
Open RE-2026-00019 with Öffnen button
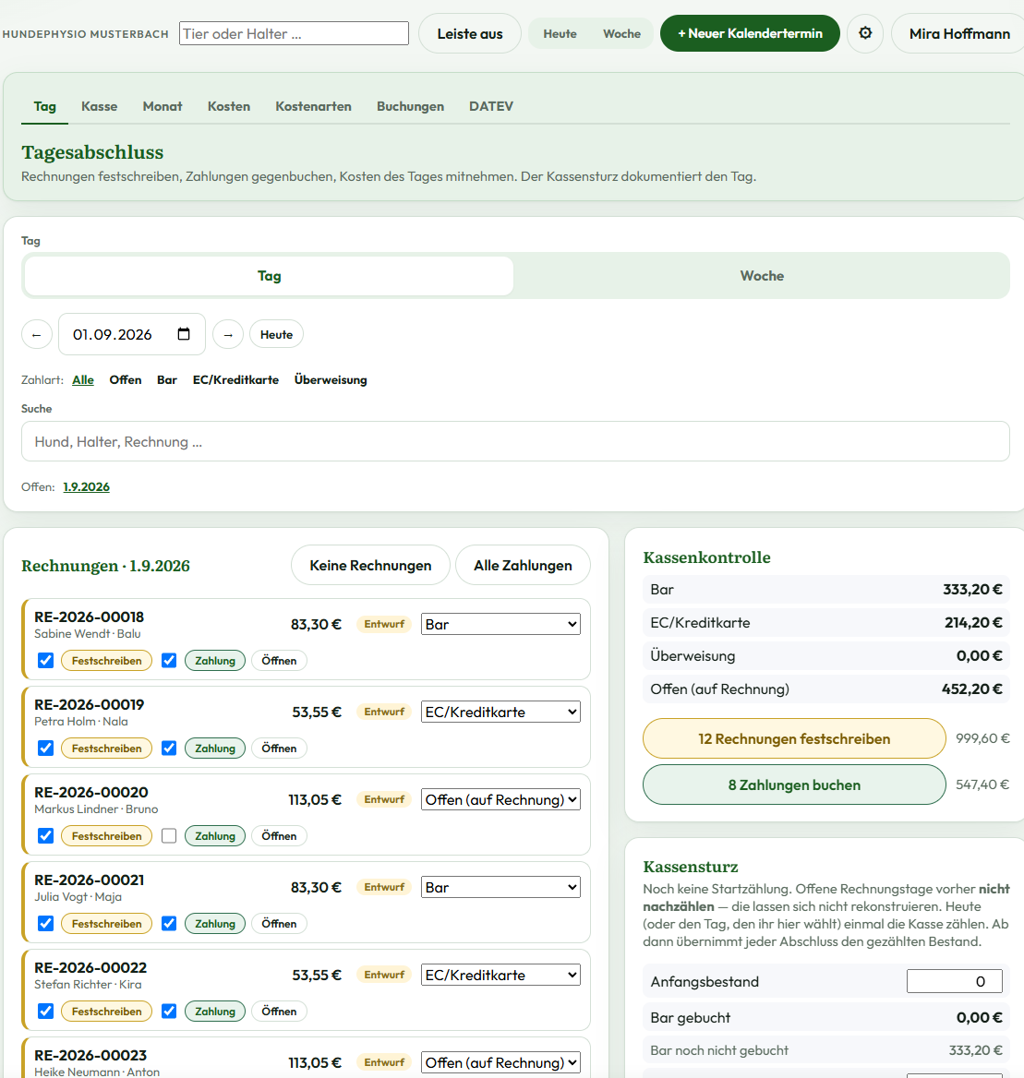point(279,748)
